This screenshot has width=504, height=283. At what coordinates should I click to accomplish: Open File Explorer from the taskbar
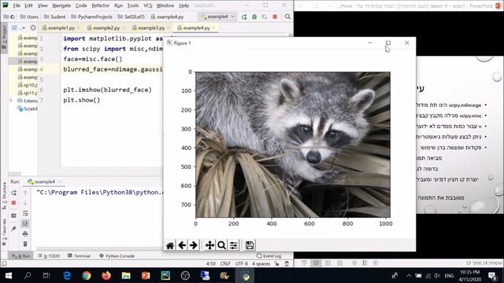click(x=126, y=276)
